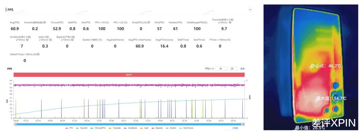This screenshot has height=134, width=361.
Task: Select the red label1 bar
Action: pos(129,75)
